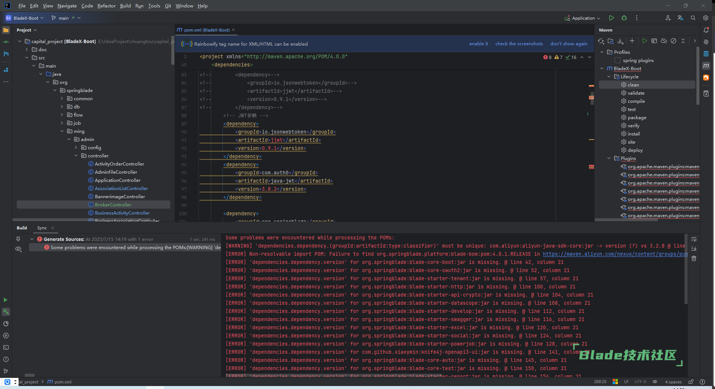
Task: Open IDE settings gear icon
Action: click(705, 18)
